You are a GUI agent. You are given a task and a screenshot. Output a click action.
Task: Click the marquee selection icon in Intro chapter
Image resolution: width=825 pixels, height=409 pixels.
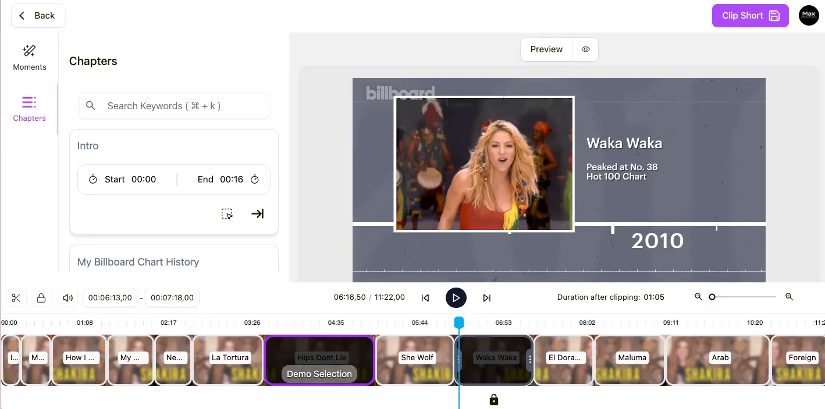[x=227, y=214]
